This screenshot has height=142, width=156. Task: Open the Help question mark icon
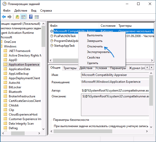[31, 17]
